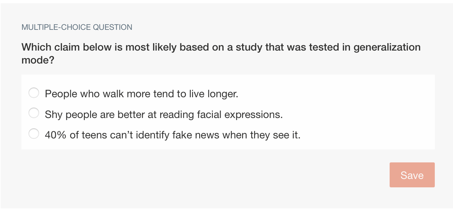Viewport: 453px width, 223px height.
Task: Click the word "Shy" in second answer
Action: click(x=54, y=114)
